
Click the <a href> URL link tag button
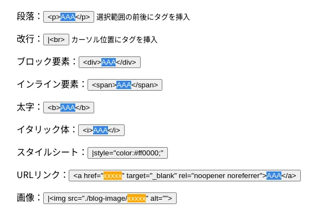click(184, 175)
